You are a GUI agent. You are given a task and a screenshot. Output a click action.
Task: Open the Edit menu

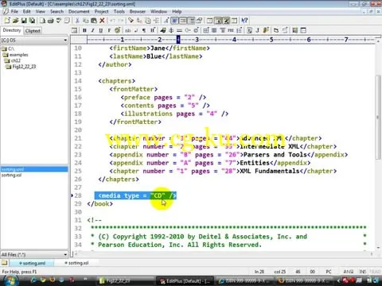click(26, 12)
